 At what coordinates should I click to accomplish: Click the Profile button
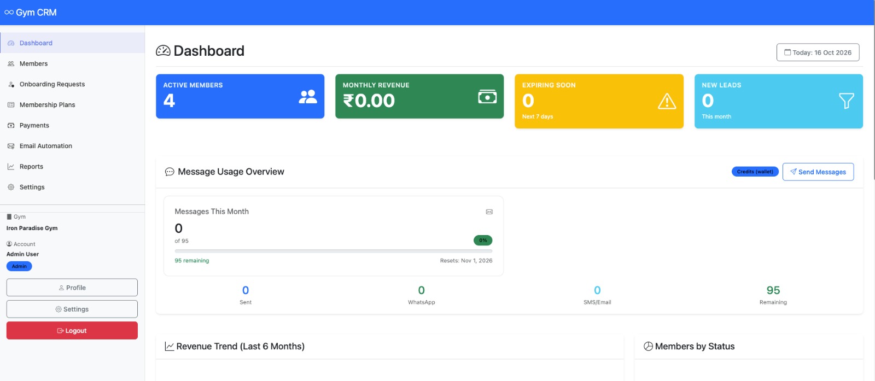pyautogui.click(x=72, y=288)
